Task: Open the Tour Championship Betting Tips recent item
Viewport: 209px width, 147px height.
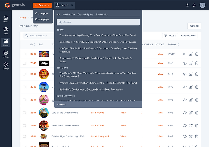Action: tap(98, 35)
